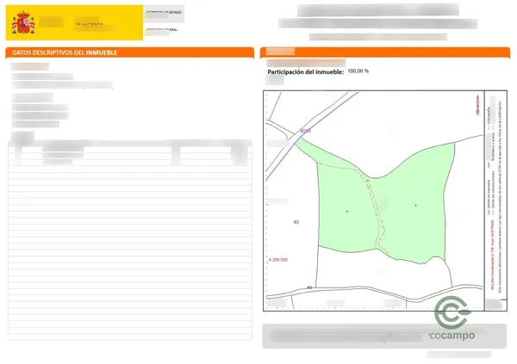
Task: Click the '100,00 %' participation value
Action: click(x=358, y=71)
